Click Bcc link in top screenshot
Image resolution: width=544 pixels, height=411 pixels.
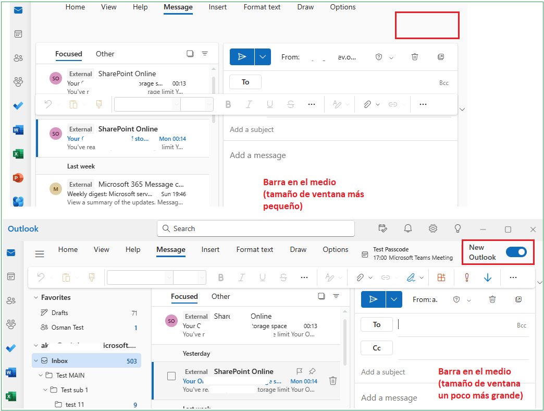(444, 82)
